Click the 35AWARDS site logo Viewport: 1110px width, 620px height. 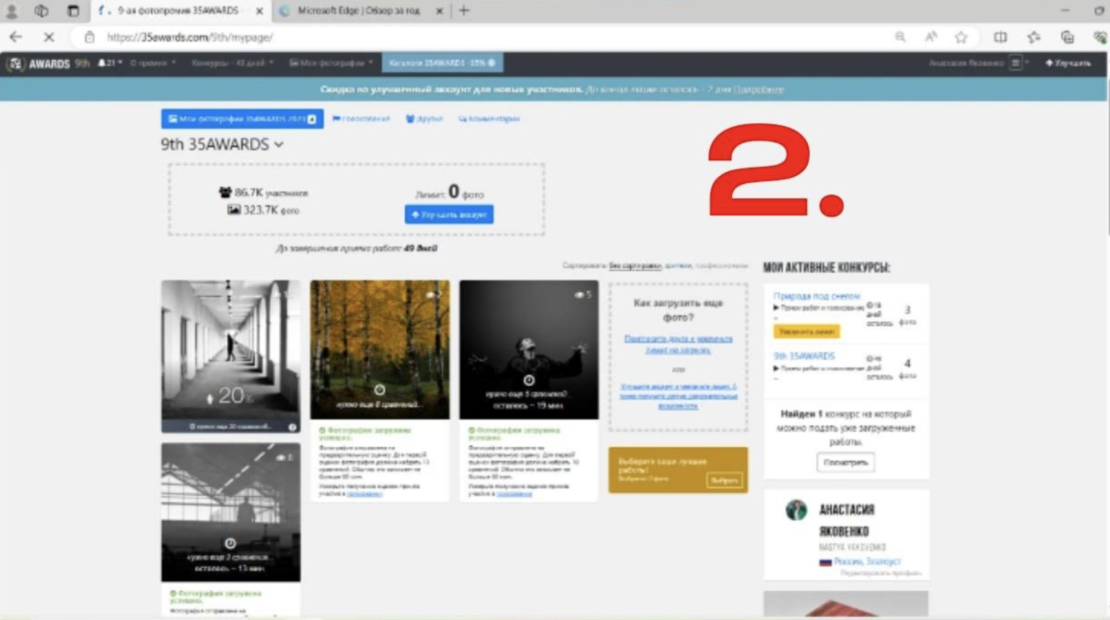(38, 63)
